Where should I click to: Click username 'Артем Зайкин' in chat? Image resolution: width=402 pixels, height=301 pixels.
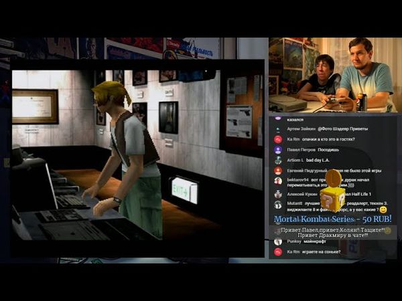[x=301, y=129]
